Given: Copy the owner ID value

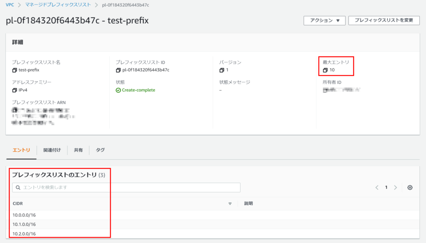Looking at the screenshot, I should pyautogui.click(x=325, y=90).
